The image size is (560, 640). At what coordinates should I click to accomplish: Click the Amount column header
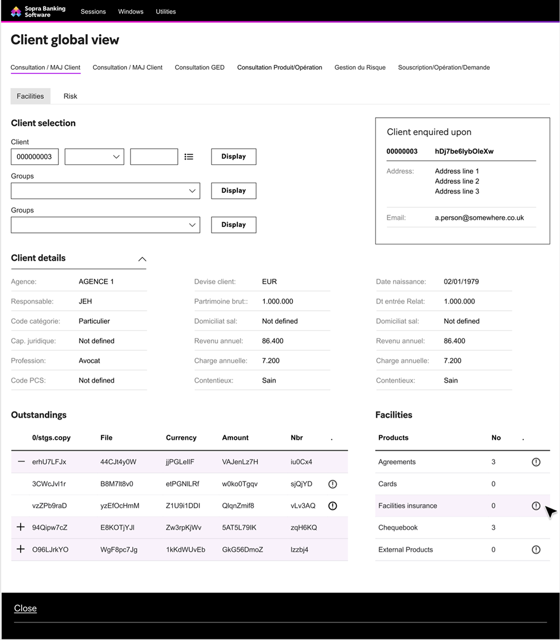pos(235,438)
